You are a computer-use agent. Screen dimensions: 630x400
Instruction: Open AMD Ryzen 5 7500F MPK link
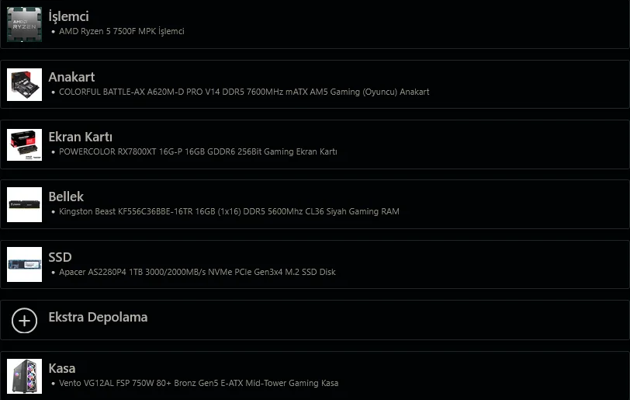[x=122, y=32]
